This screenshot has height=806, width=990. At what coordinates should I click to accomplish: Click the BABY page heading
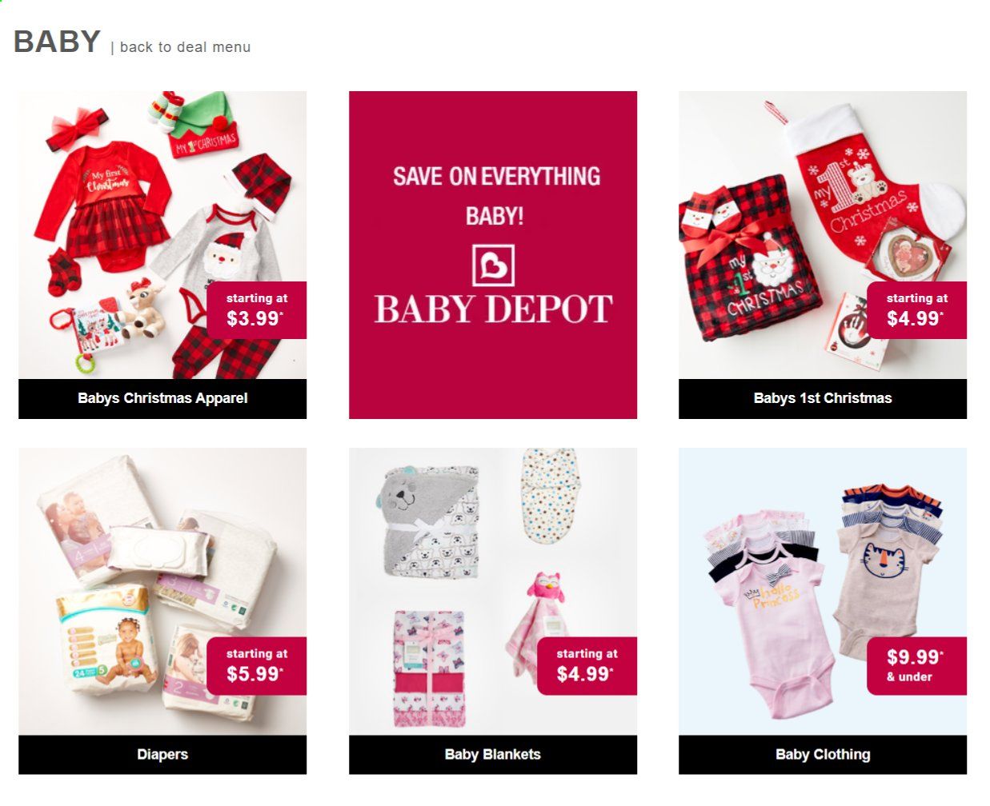(57, 42)
